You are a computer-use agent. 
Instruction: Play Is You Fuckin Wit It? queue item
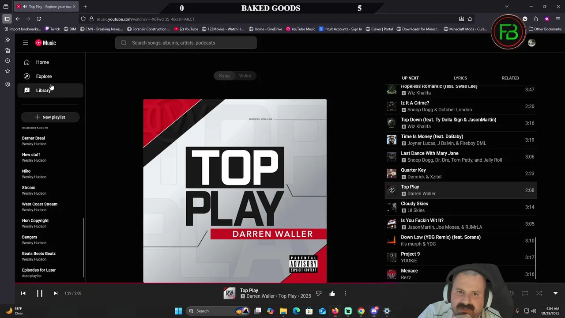coord(461,224)
